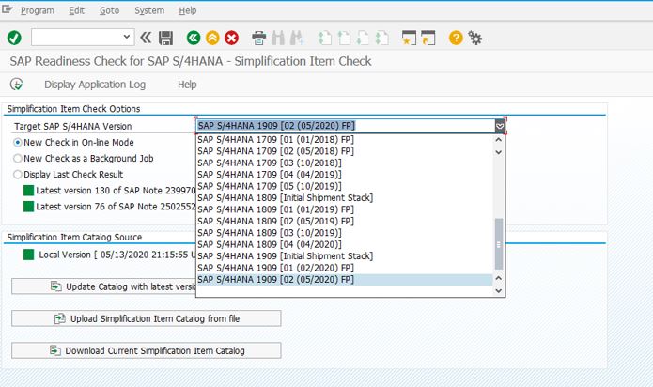Screen dimensions: 653x387
Task: Choose SAP S/4HANA 1809 [01 (01/2019) FP]
Action: point(345,209)
